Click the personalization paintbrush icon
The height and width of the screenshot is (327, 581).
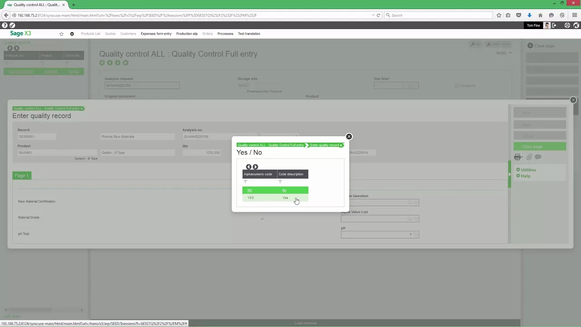coord(12,25)
